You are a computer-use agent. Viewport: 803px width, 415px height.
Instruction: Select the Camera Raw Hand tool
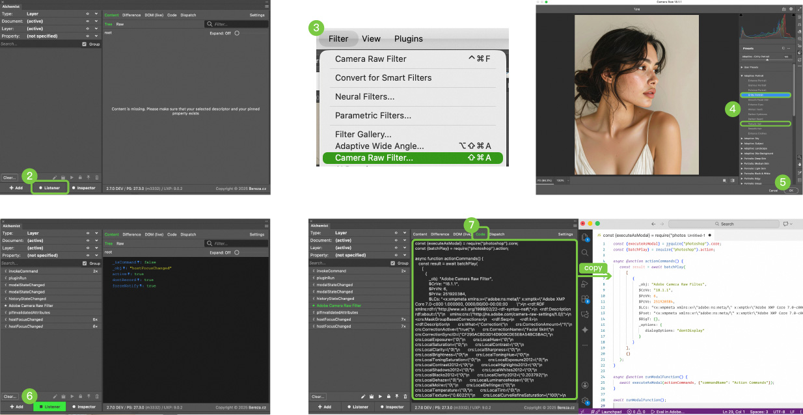[x=798, y=165]
